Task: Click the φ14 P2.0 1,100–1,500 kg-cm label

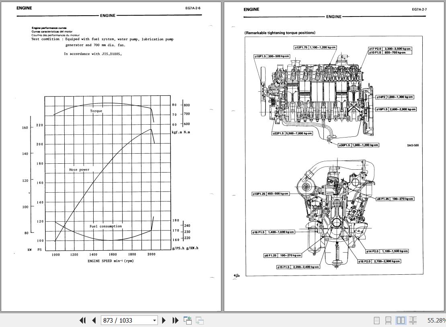Action: click(387, 251)
